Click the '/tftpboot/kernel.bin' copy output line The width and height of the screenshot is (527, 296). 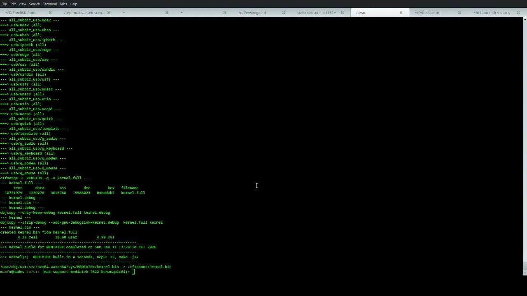point(86,267)
